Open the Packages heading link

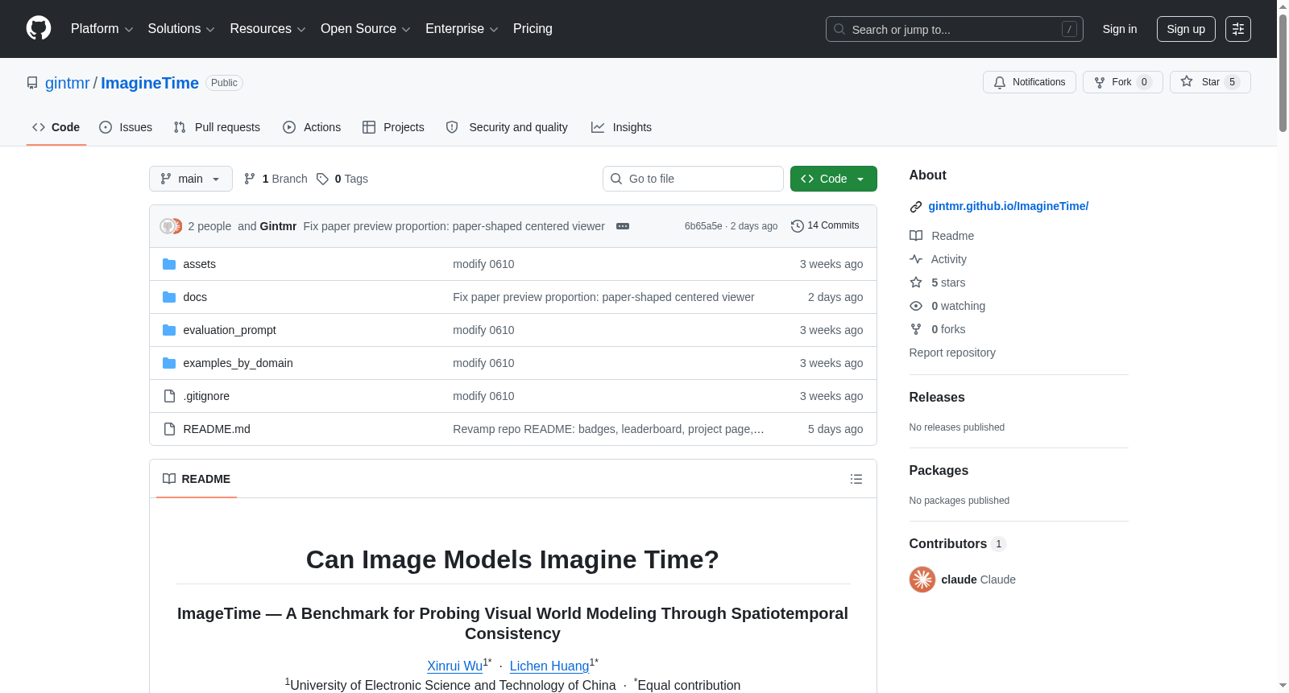939,470
